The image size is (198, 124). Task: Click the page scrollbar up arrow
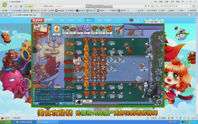197,19
